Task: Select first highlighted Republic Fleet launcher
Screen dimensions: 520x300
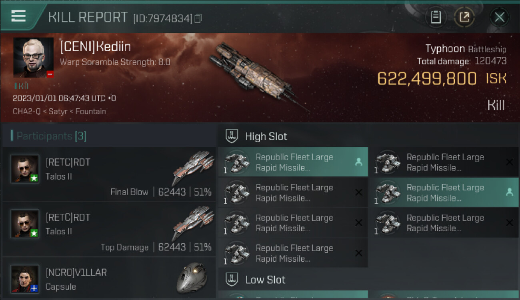Action: point(293,162)
